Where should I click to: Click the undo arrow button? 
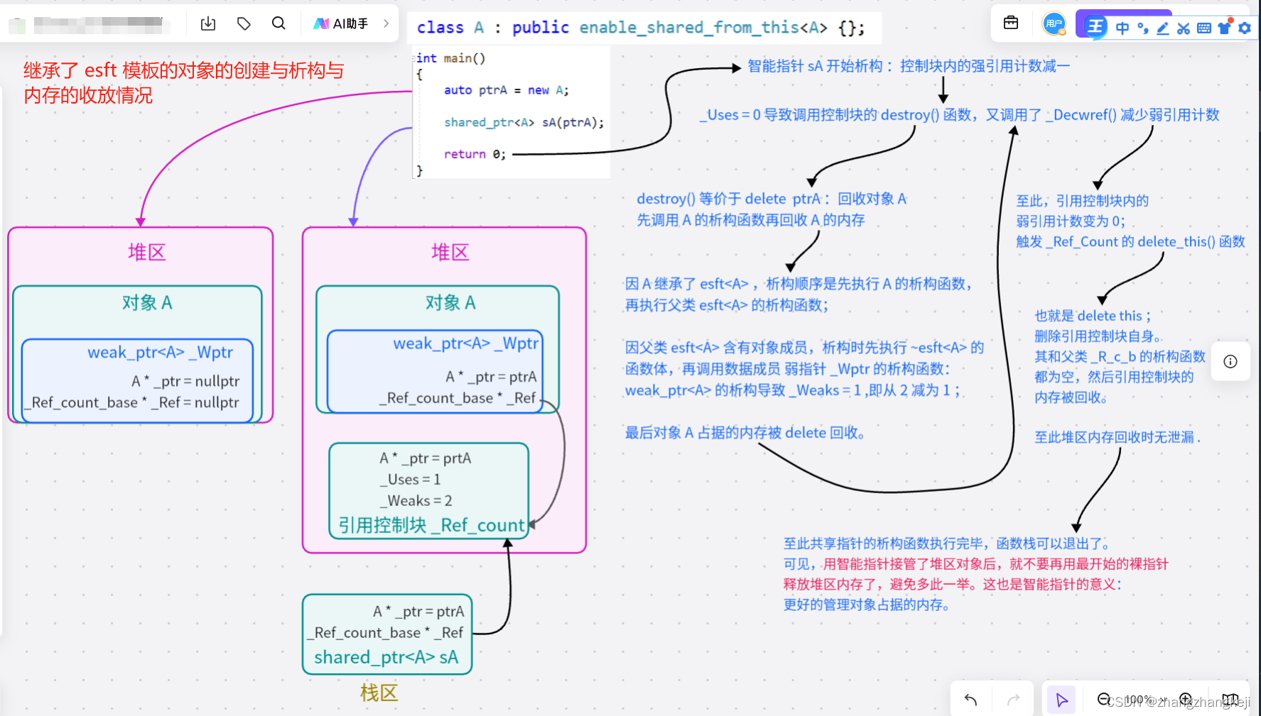click(x=971, y=700)
